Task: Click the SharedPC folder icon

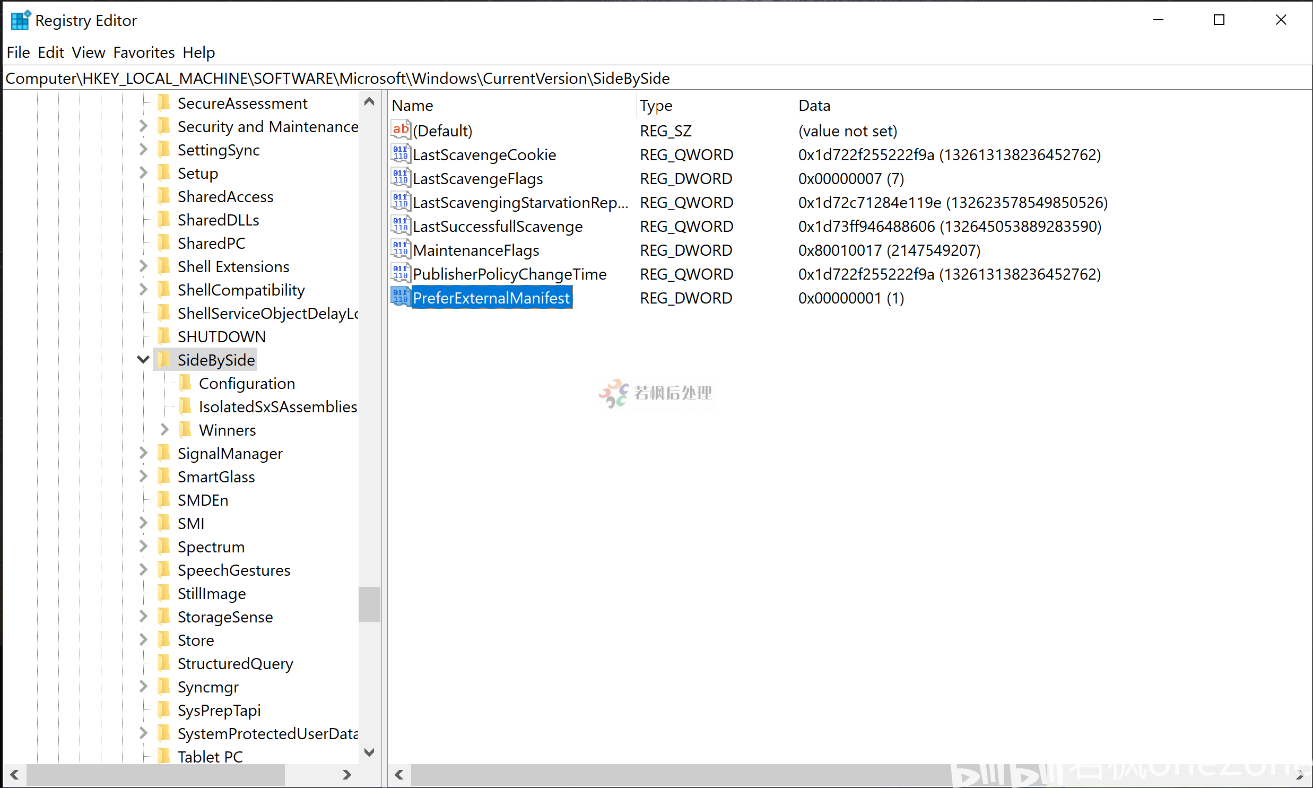Action: (164, 243)
